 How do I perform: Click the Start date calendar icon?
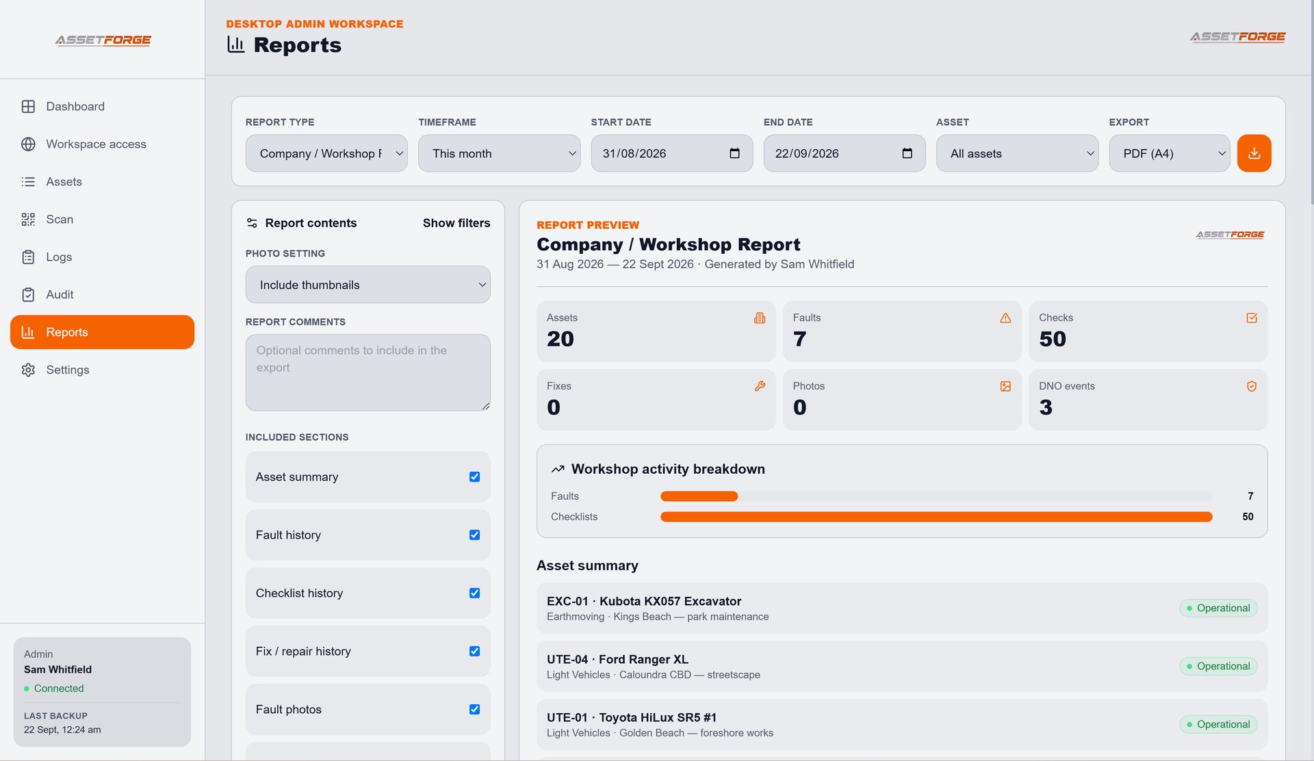(734, 153)
